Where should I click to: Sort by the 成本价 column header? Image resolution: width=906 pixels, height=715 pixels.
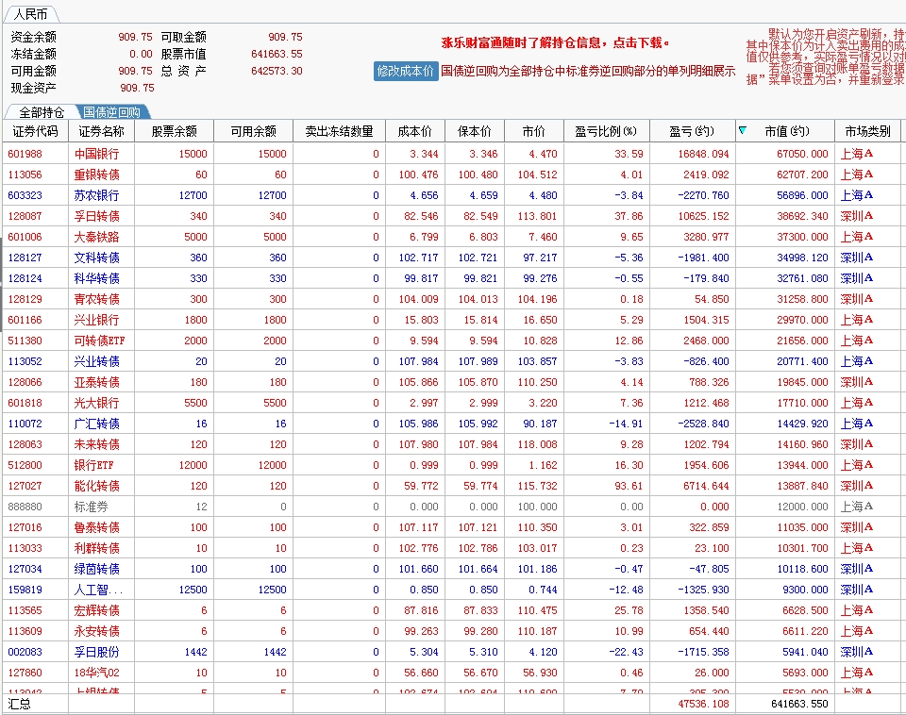coord(415,131)
